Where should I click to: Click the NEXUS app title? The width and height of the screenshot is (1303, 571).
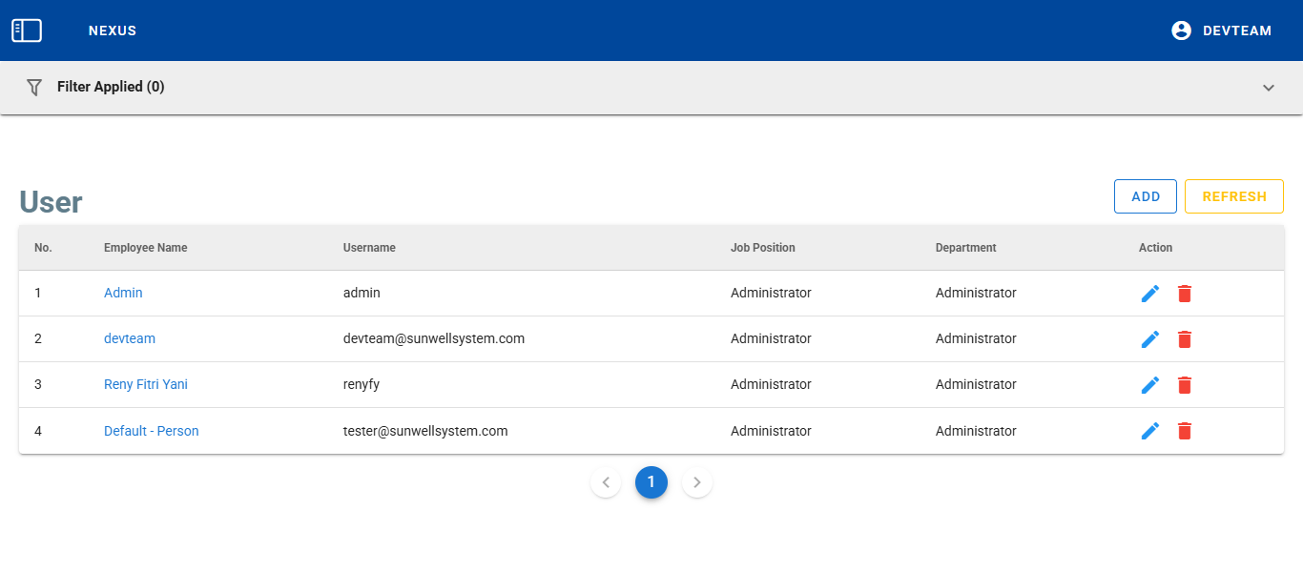(113, 31)
